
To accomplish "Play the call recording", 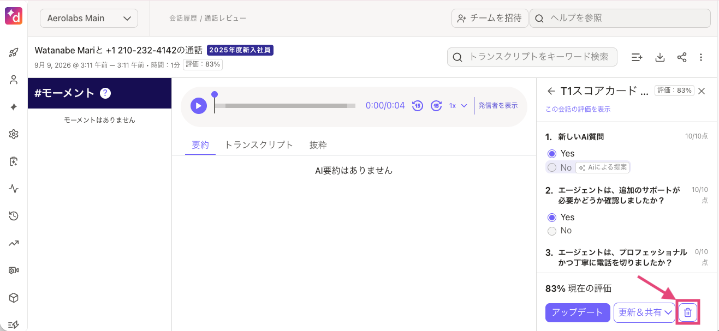I will pyautogui.click(x=199, y=105).
